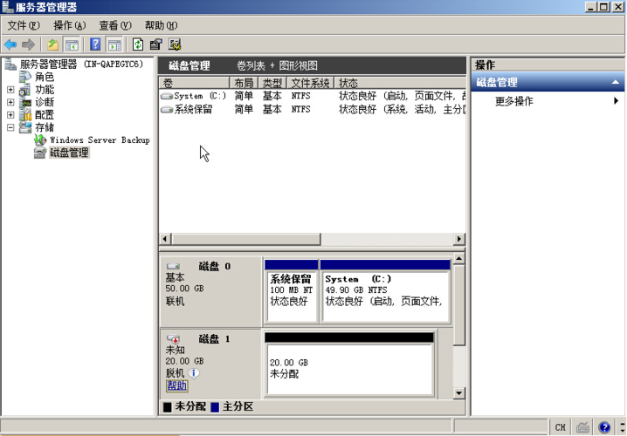Sort by the 布局 column header
The width and height of the screenshot is (627, 436).
pyautogui.click(x=244, y=83)
